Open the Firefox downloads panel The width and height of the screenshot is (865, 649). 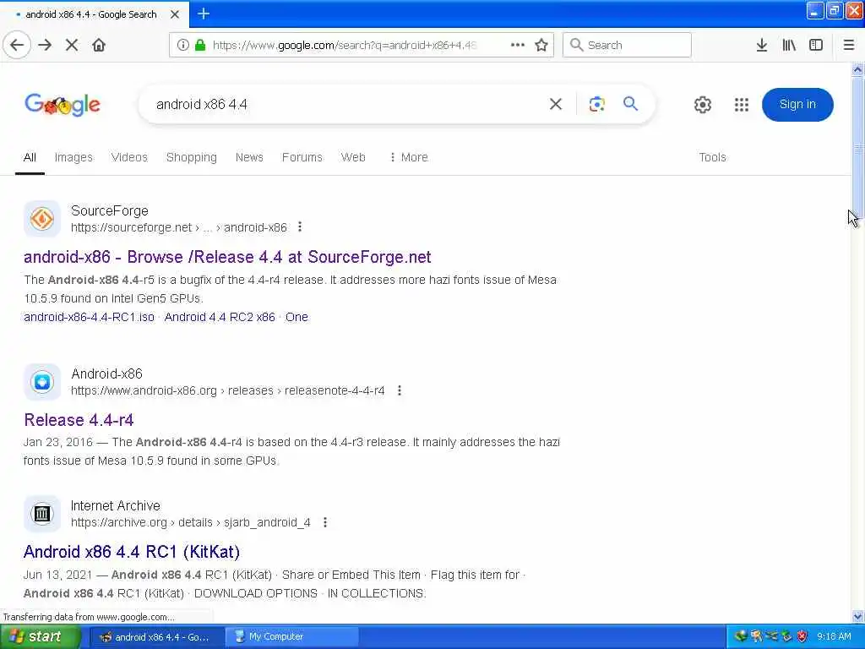[x=762, y=46]
